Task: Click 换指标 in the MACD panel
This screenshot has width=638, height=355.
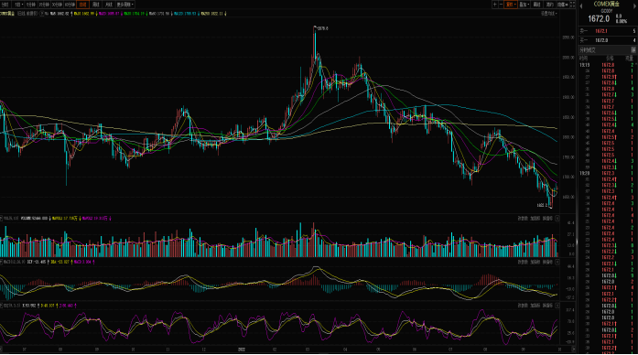Action: [547, 262]
